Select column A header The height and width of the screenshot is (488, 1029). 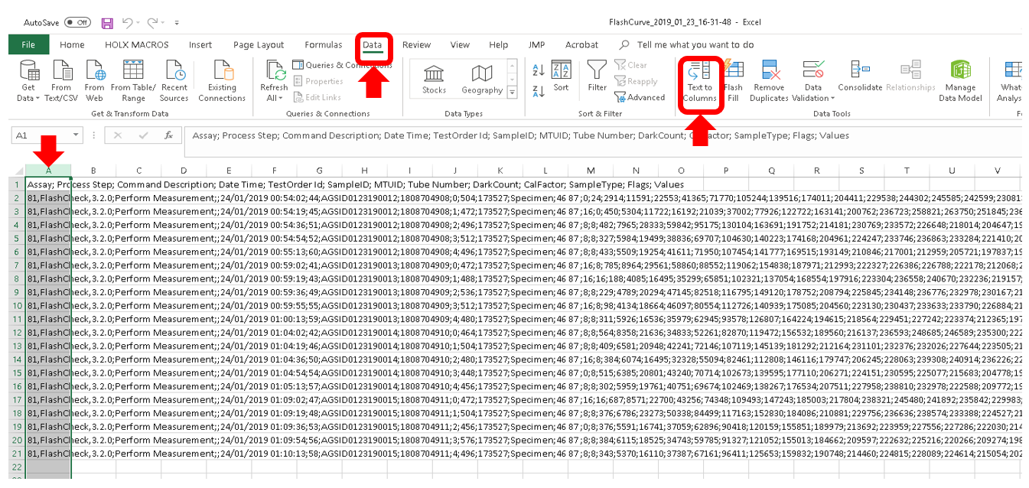pos(48,171)
